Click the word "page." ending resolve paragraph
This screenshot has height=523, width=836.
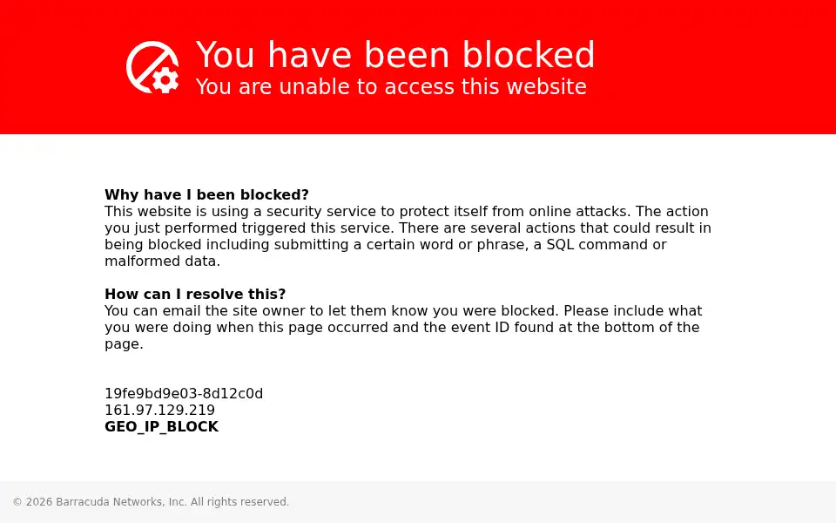125,344
